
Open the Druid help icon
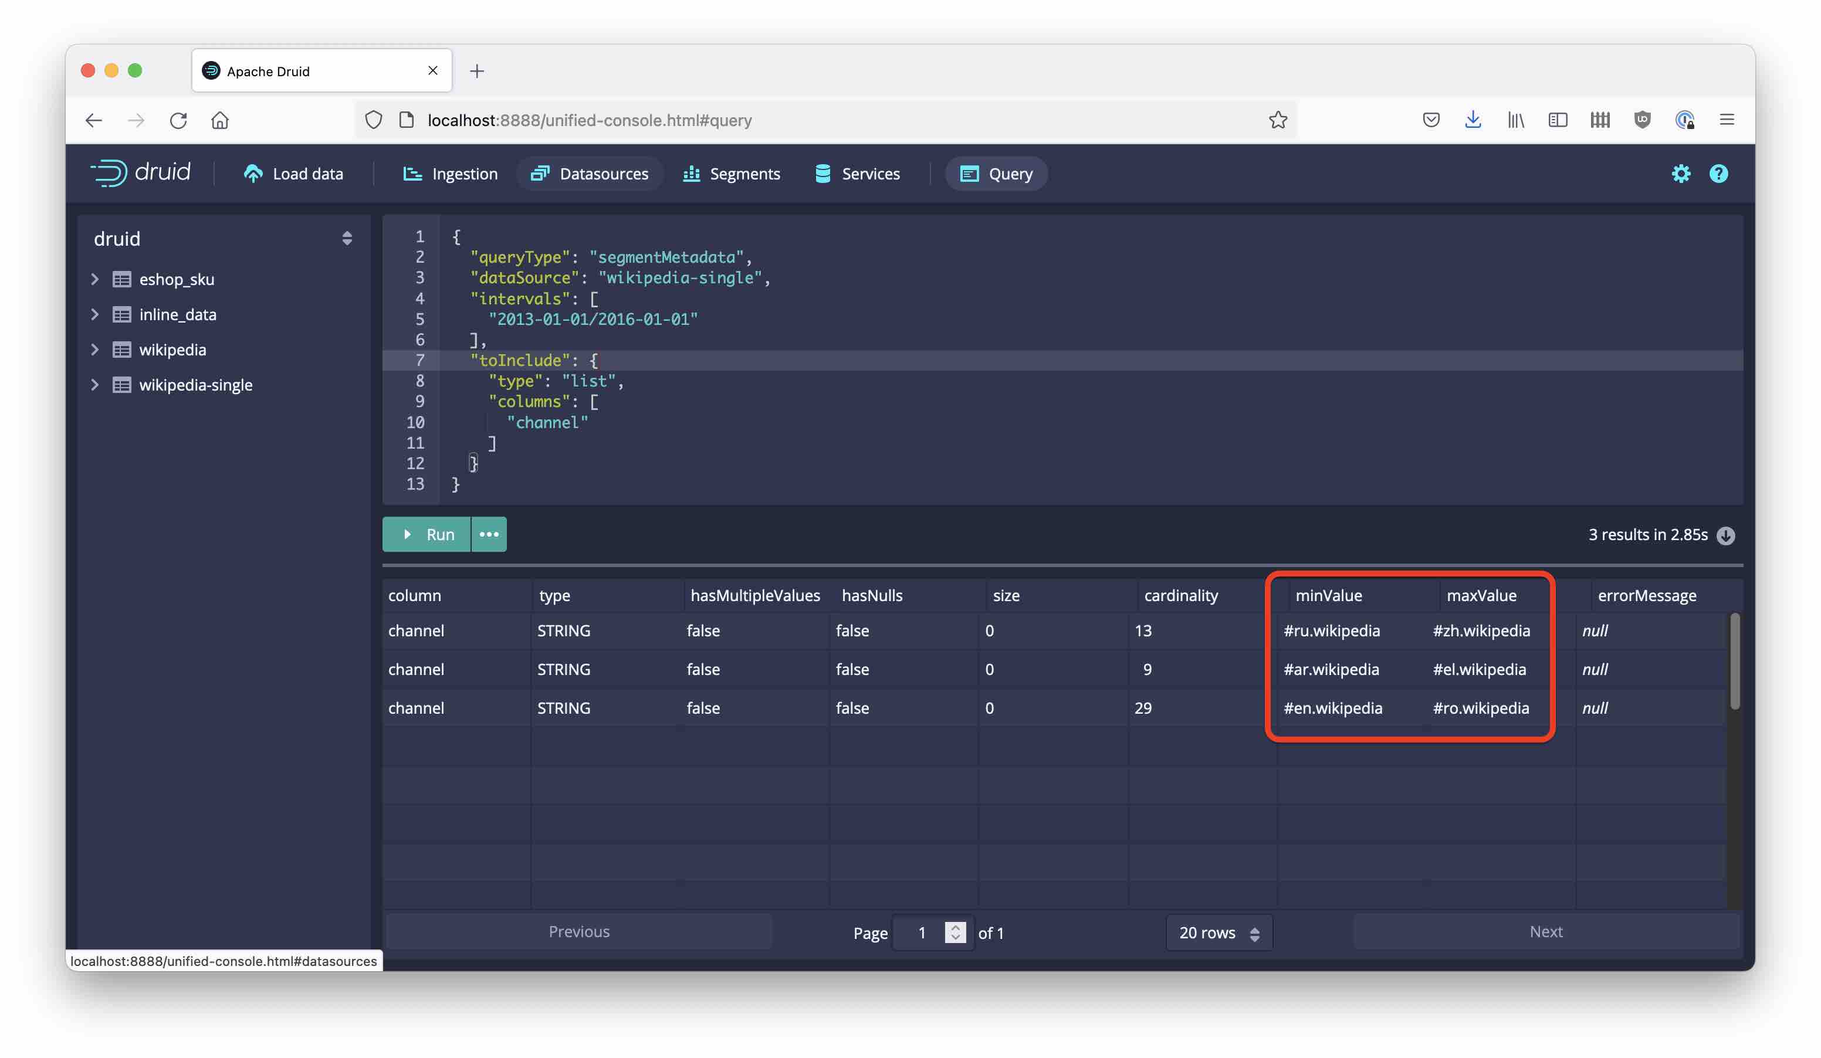pos(1719,174)
